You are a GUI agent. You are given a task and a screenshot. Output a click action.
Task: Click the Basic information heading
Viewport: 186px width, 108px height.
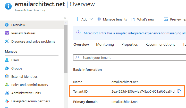[87, 70]
